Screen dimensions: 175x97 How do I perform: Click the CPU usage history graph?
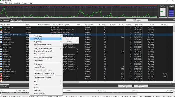(x=79, y=11)
